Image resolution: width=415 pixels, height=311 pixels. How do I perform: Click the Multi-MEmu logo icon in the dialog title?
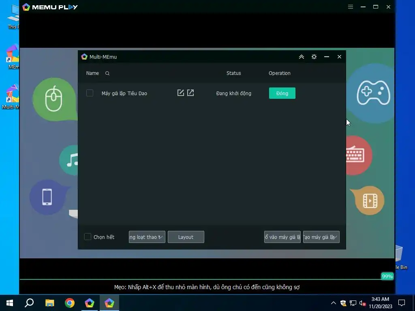pos(84,57)
